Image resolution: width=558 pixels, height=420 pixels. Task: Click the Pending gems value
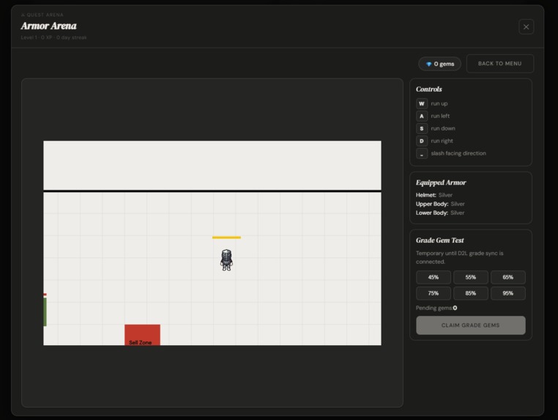(x=455, y=308)
